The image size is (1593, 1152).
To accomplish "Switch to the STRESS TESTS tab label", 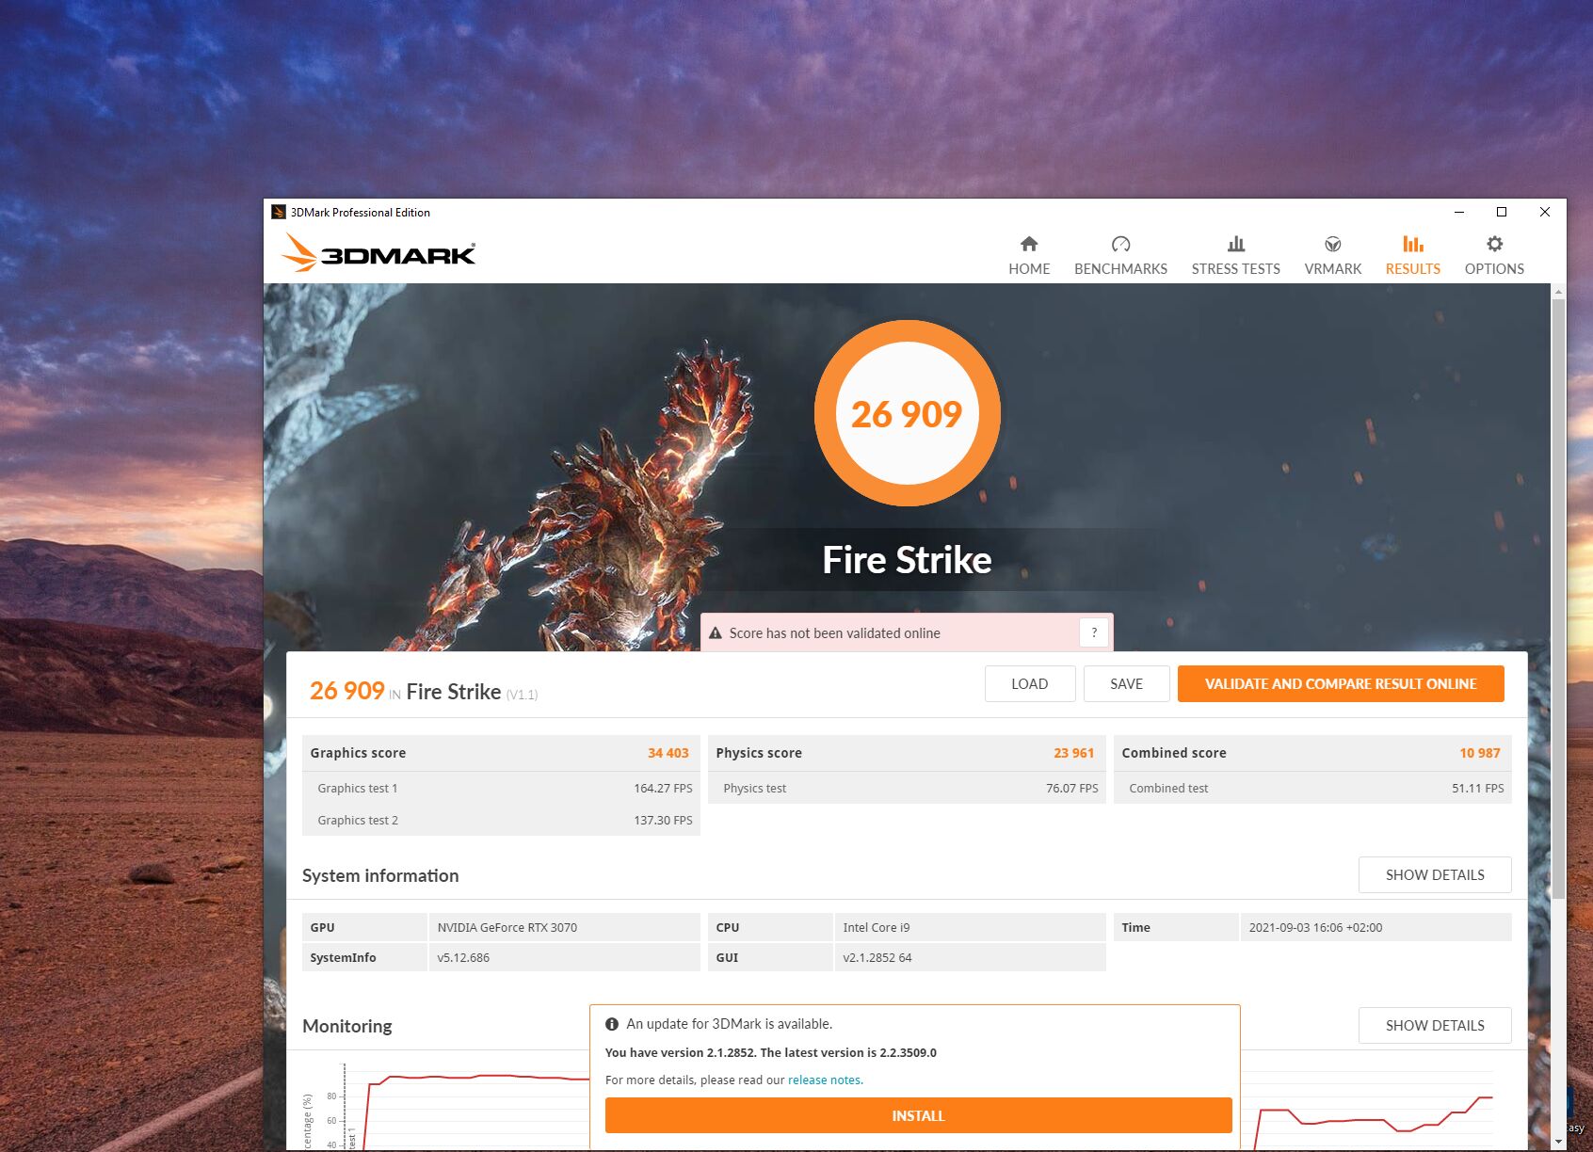I will pyautogui.click(x=1236, y=269).
